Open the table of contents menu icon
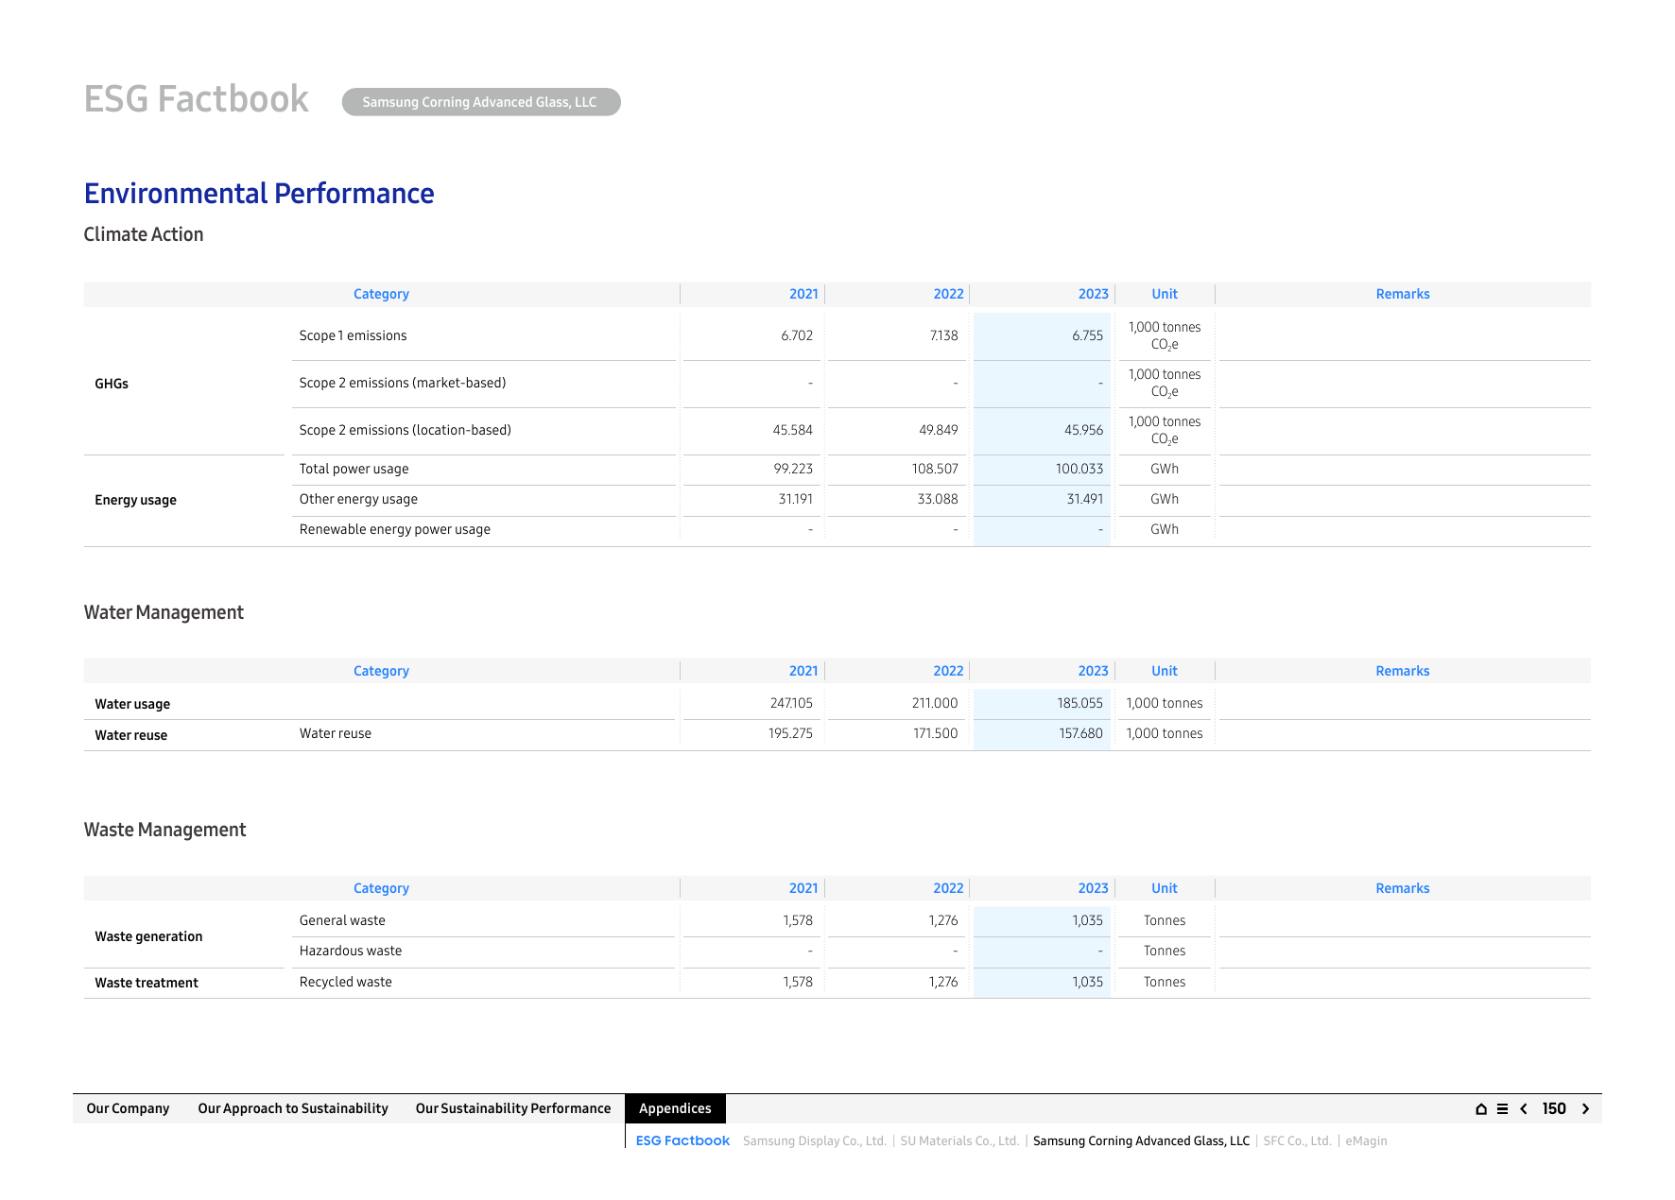Image resolution: width=1675 pixels, height=1200 pixels. [1502, 1109]
